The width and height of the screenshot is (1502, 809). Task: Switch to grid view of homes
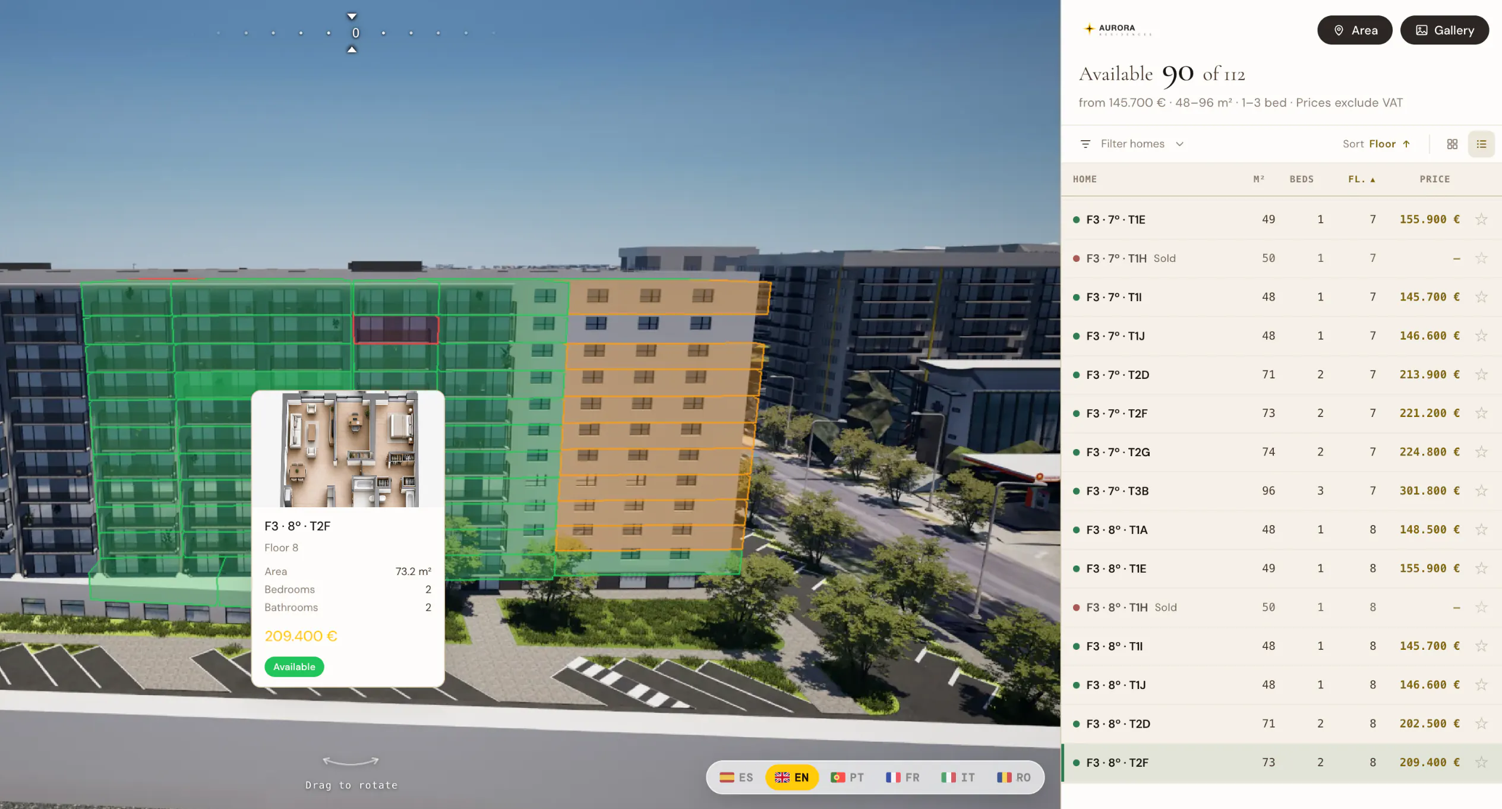tap(1452, 144)
